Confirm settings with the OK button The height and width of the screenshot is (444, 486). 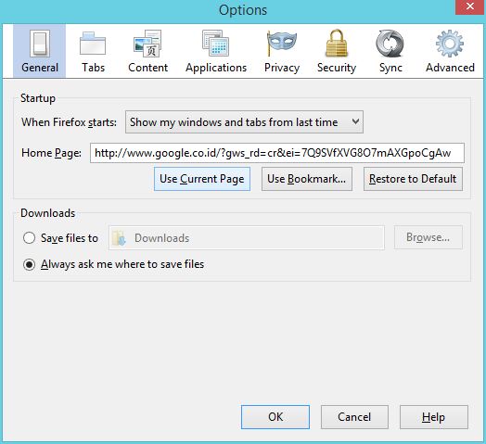(275, 417)
